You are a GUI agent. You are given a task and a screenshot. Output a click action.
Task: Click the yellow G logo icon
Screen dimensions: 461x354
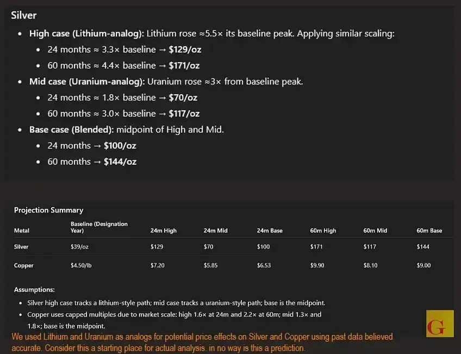440,324
